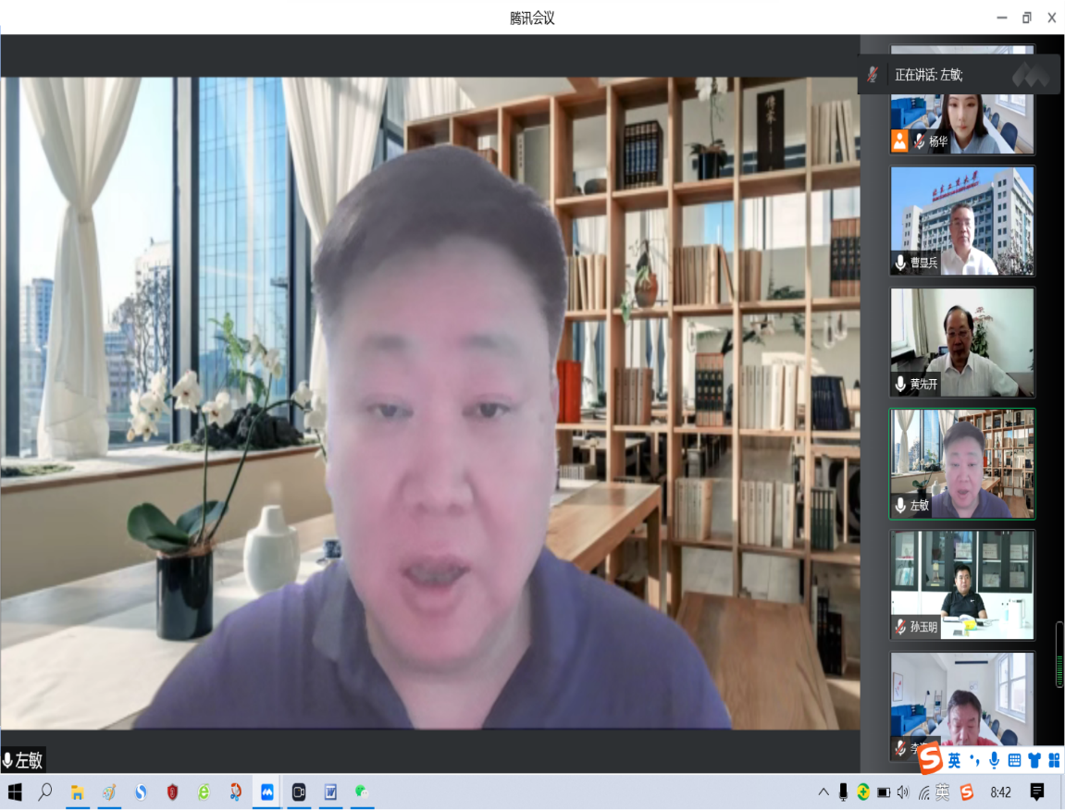1065x810 pixels.
Task: Open the Action Center notification icon
Action: tap(1035, 792)
